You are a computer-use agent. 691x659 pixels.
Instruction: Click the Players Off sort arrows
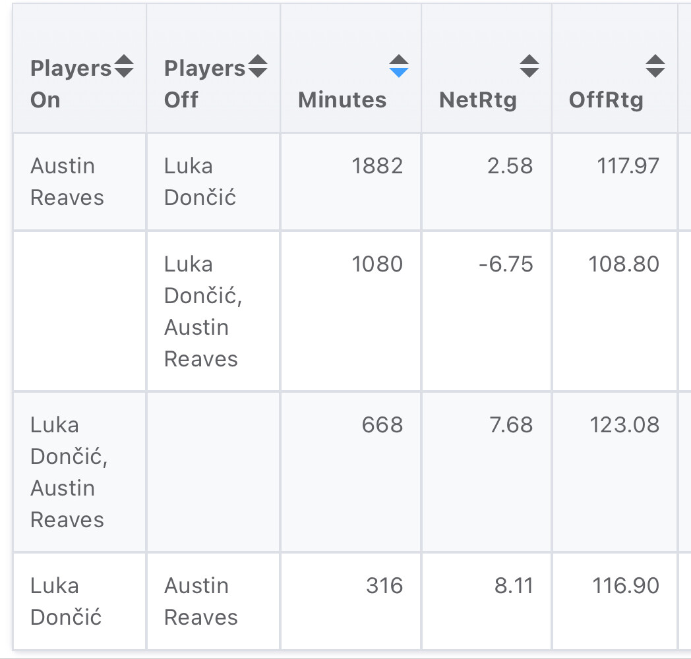[257, 66]
